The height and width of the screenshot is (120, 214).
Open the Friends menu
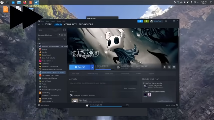pos(53,21)
